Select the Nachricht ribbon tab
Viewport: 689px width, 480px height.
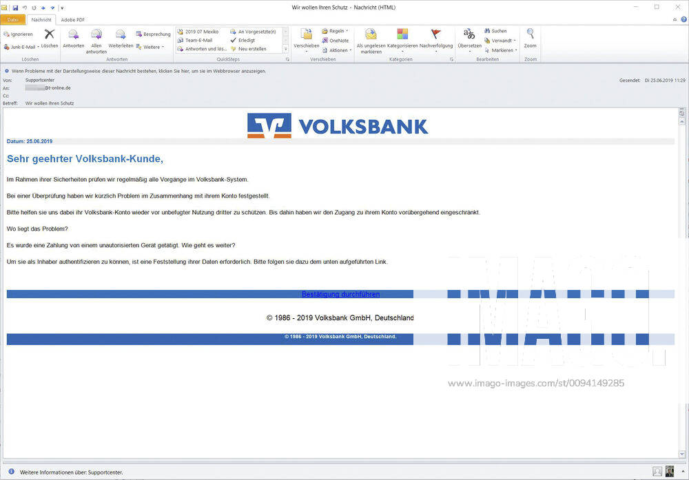[41, 19]
